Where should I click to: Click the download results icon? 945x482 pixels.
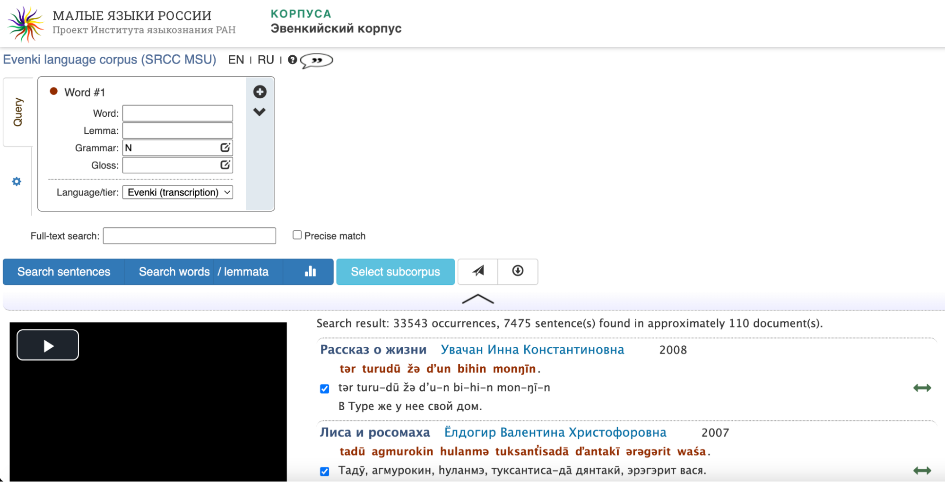coord(518,271)
